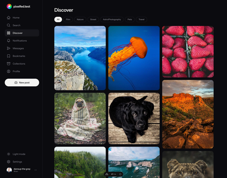This screenshot has width=227, height=178.
Task: Open Search via the magnifier icon
Action: click(x=8, y=25)
